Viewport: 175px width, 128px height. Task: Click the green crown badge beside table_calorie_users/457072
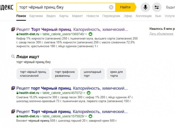point(89,93)
